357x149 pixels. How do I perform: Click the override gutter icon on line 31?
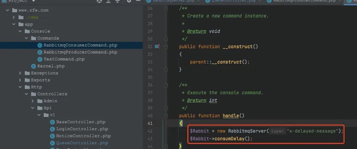click(x=157, y=47)
